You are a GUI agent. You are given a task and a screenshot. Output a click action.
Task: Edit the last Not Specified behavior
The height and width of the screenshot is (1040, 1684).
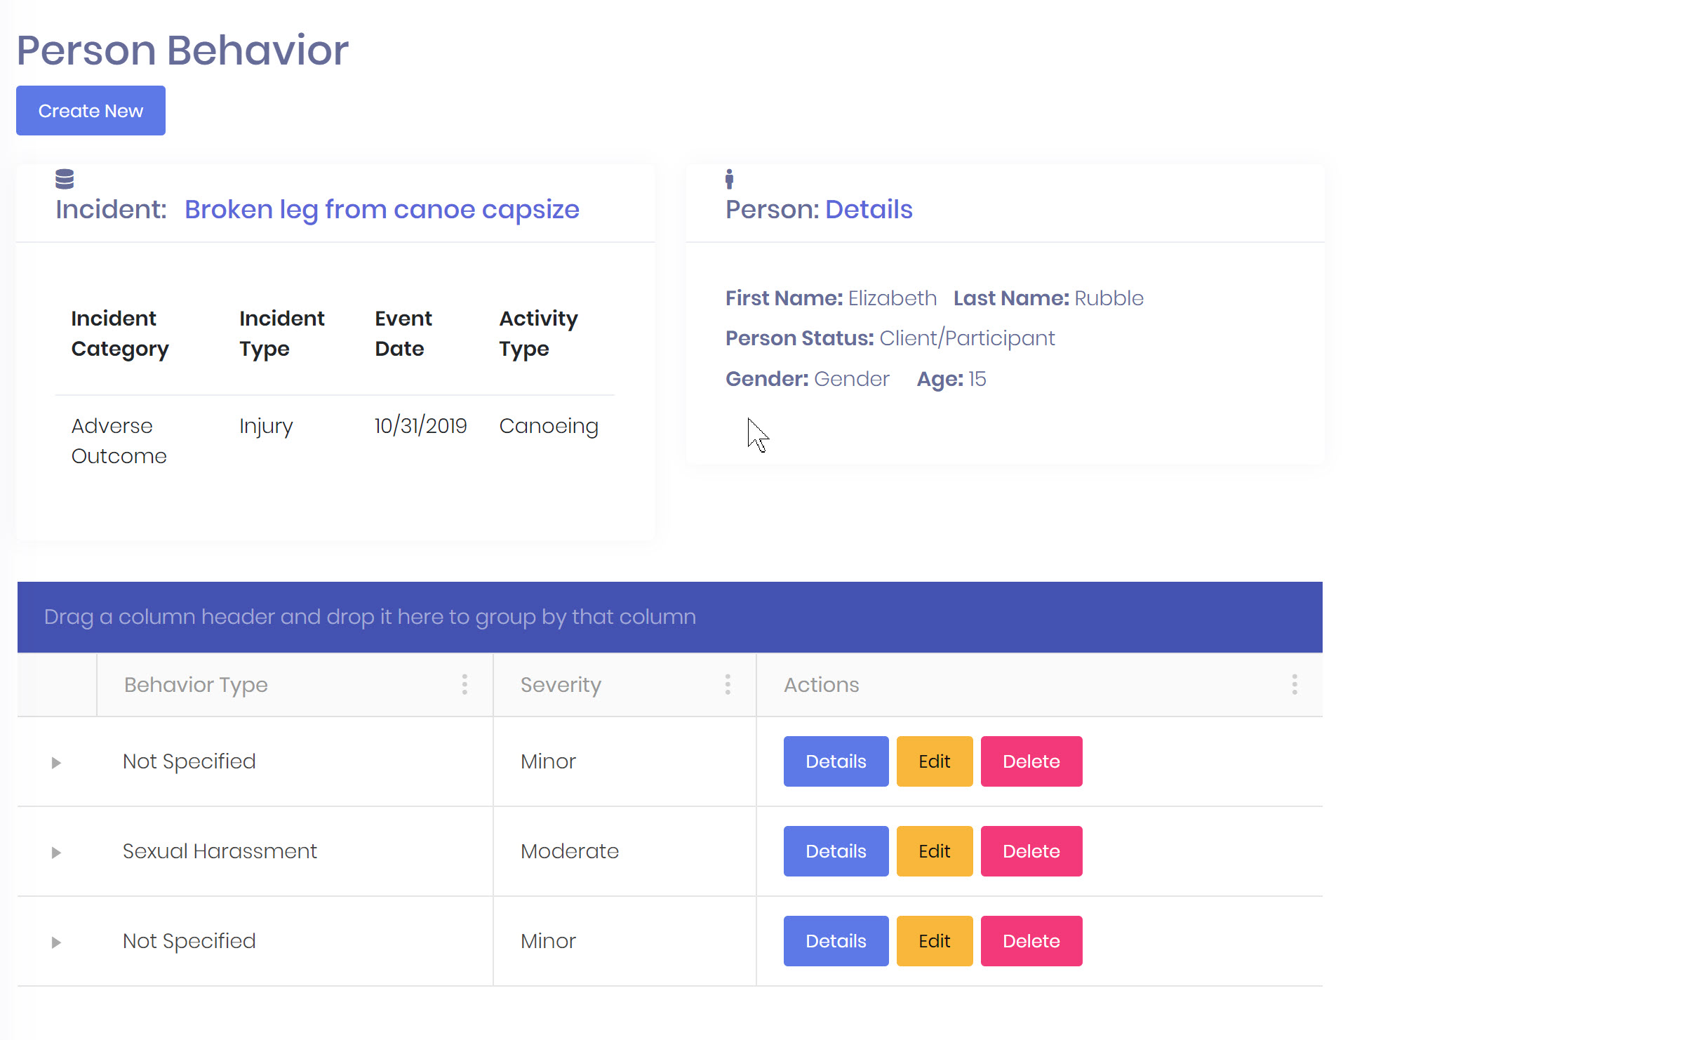click(935, 941)
